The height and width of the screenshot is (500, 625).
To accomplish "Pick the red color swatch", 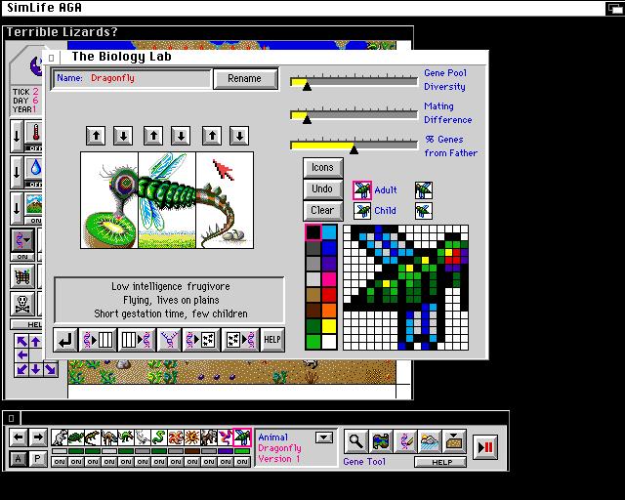I will pyautogui.click(x=329, y=295).
